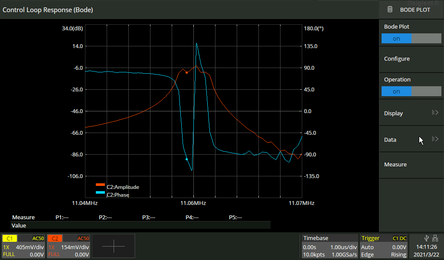Image resolution: width=444 pixels, height=260 pixels.
Task: Click the C1 AC50 coupling label
Action: click(38, 238)
